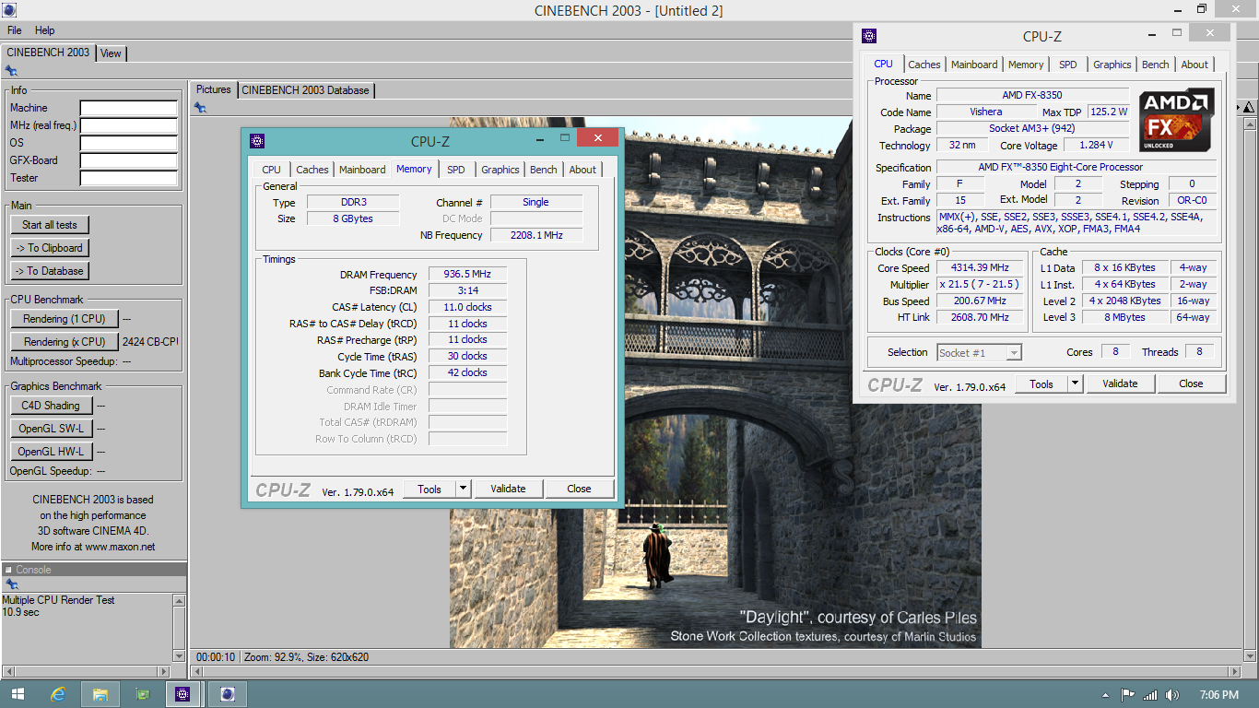Run Rendering (x CPU) benchmark
1259x708 pixels.
pos(65,342)
